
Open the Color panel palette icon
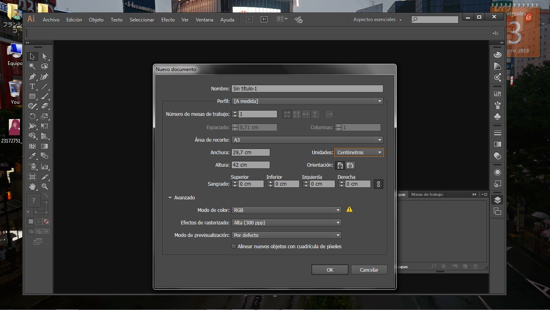click(x=497, y=55)
